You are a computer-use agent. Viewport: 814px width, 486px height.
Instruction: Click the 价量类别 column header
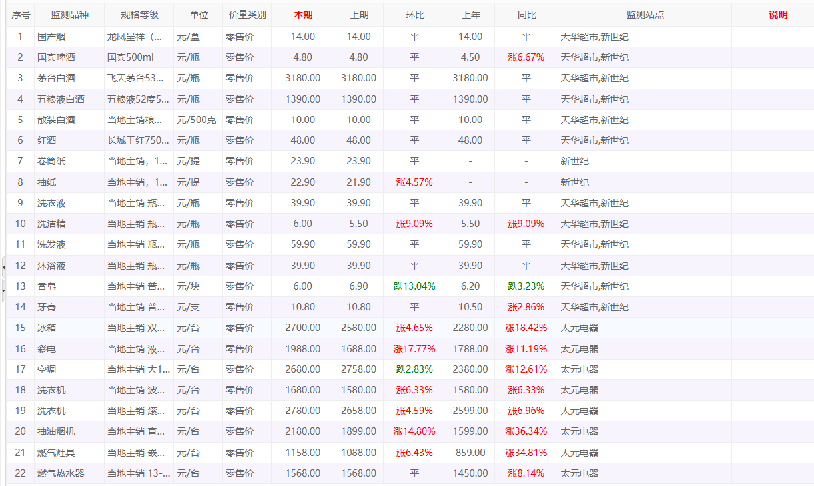(x=247, y=15)
